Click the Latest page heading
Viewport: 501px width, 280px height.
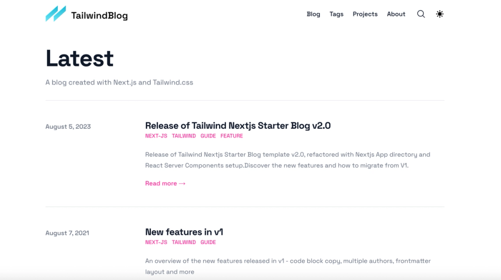[x=80, y=59]
